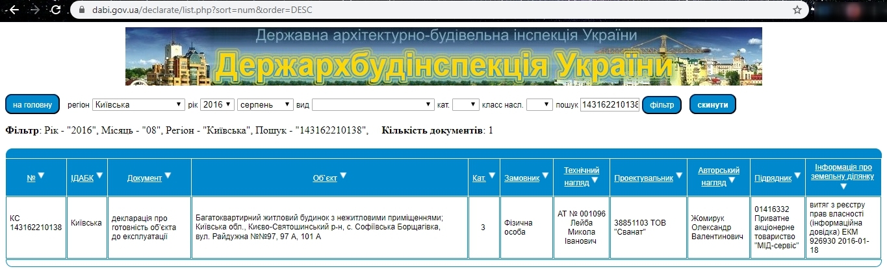
Task: Click the Держархбудінспекція України banner image
Action: pos(444,56)
